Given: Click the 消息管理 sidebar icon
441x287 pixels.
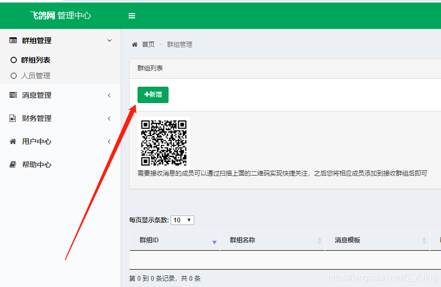Looking at the screenshot, I should [x=13, y=95].
